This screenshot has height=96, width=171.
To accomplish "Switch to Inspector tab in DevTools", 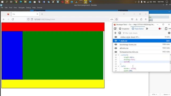I will pos(124,29).
